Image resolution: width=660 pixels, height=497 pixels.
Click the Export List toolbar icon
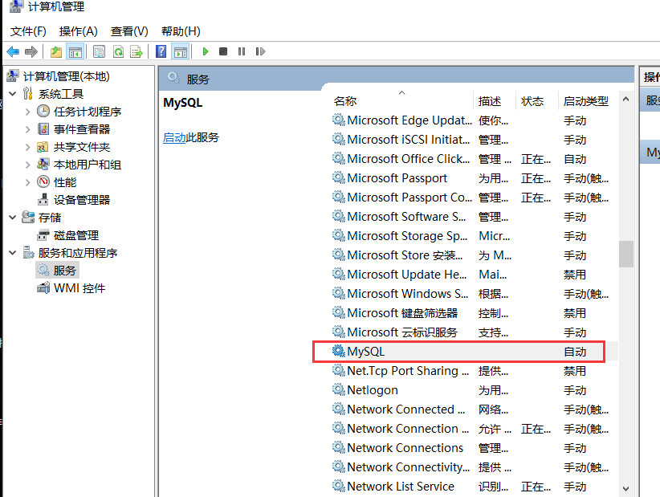tap(136, 51)
